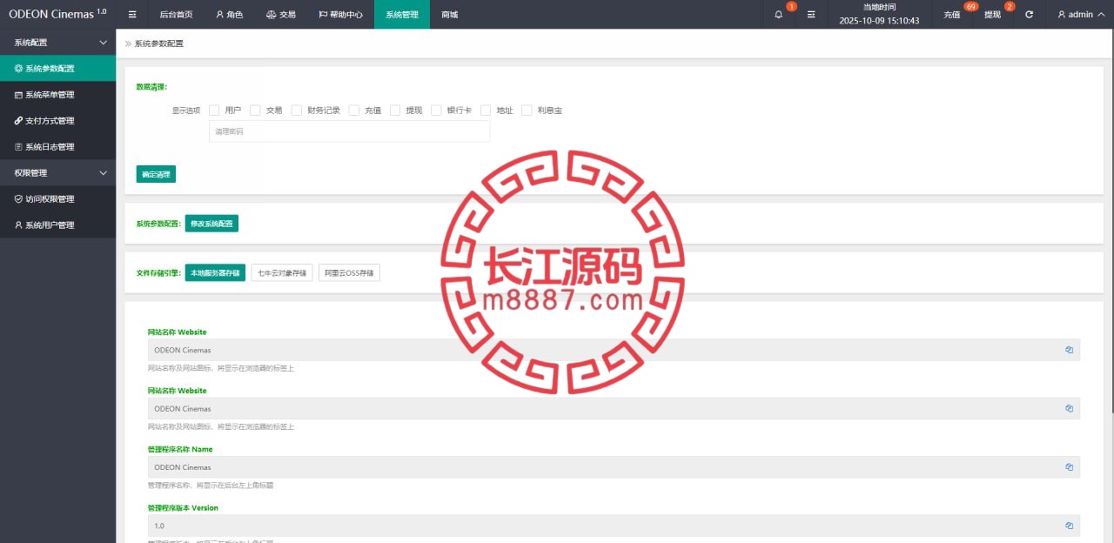Toggle the sidebar hamburger menu icon
This screenshot has width=1114, height=543.
(x=132, y=15)
